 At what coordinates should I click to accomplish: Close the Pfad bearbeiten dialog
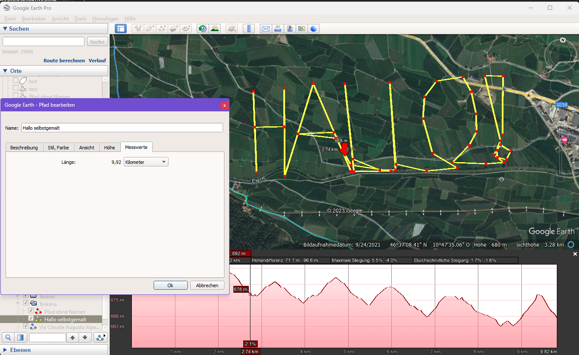(x=224, y=105)
